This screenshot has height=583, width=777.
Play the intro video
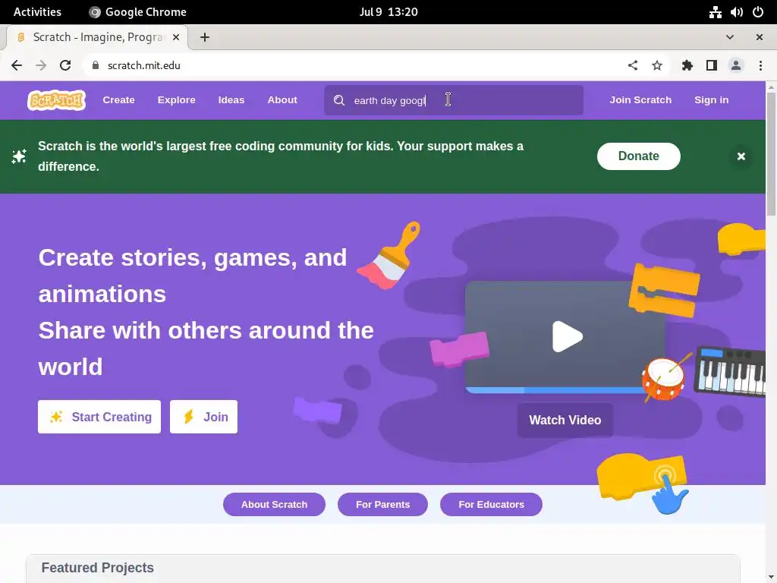point(567,336)
